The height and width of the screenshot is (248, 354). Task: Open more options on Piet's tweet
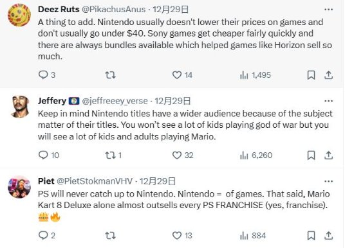(328, 181)
